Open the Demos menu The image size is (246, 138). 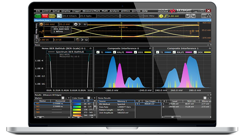click(x=136, y=11)
